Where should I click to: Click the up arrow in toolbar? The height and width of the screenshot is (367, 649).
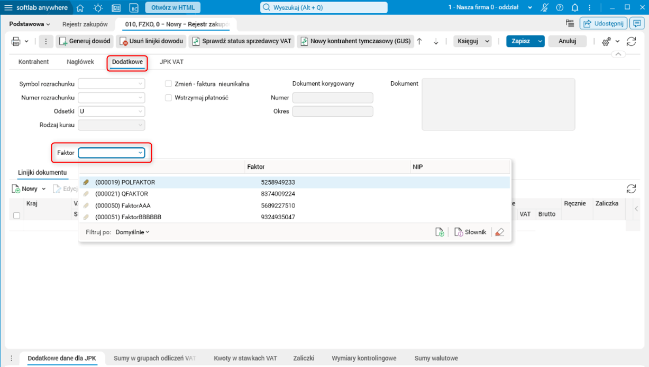click(419, 42)
